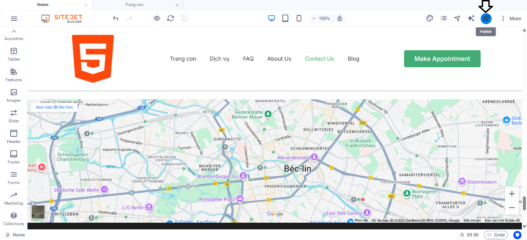Viewport: 527px width, 240px height.
Task: Switch to mobile phone viewport
Action: pyautogui.click(x=299, y=18)
